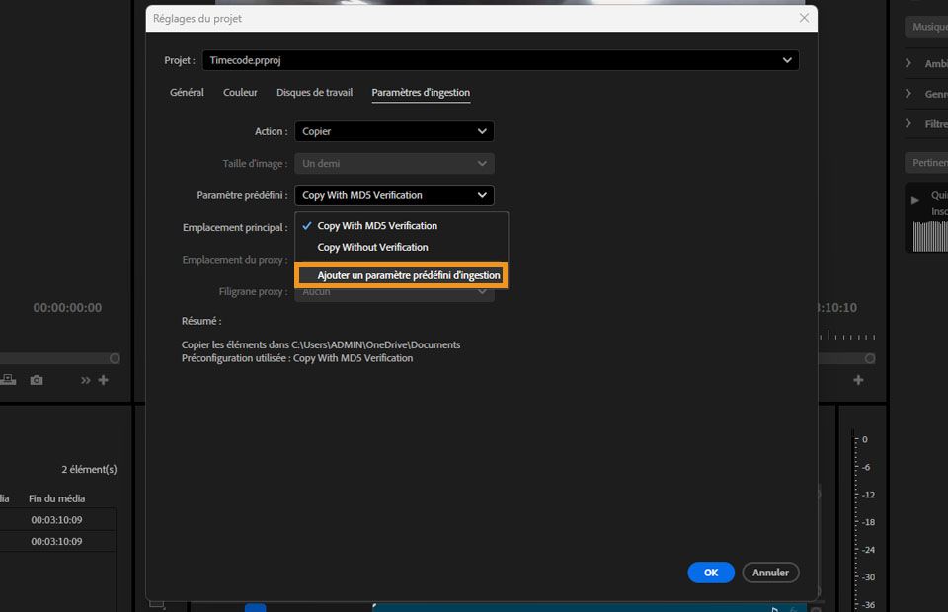This screenshot has width=948, height=612.
Task: Open the double-chevron button overflow menu
Action: coord(85,379)
